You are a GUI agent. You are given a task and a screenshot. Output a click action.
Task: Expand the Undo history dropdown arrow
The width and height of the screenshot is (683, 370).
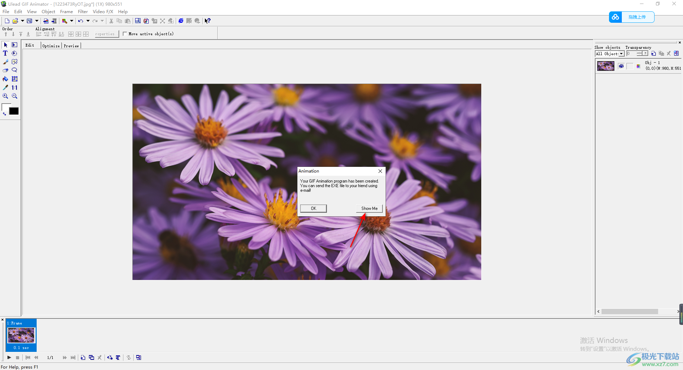pos(88,21)
